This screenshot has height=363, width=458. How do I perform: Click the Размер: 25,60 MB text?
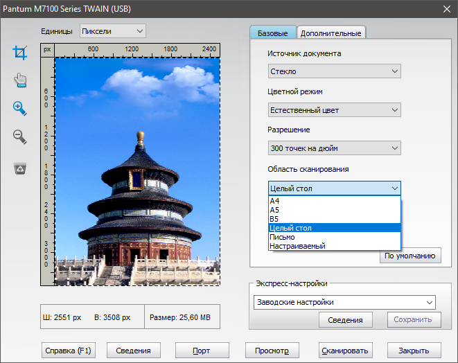[x=180, y=317]
